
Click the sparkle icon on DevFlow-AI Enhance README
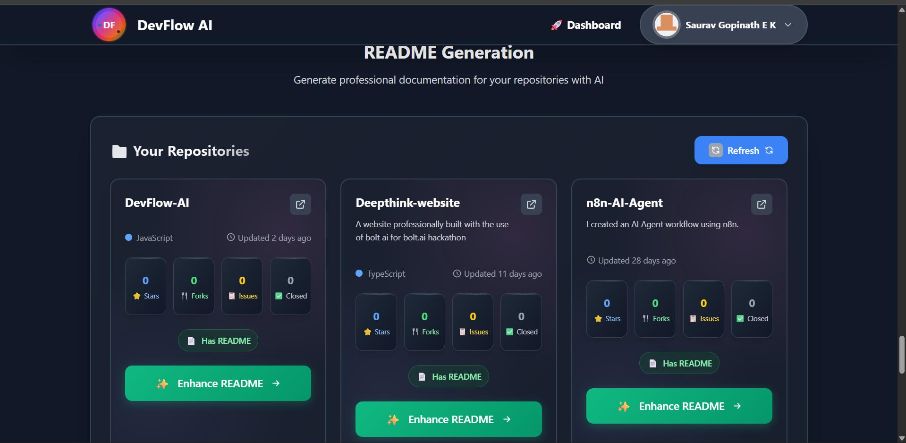(x=162, y=383)
